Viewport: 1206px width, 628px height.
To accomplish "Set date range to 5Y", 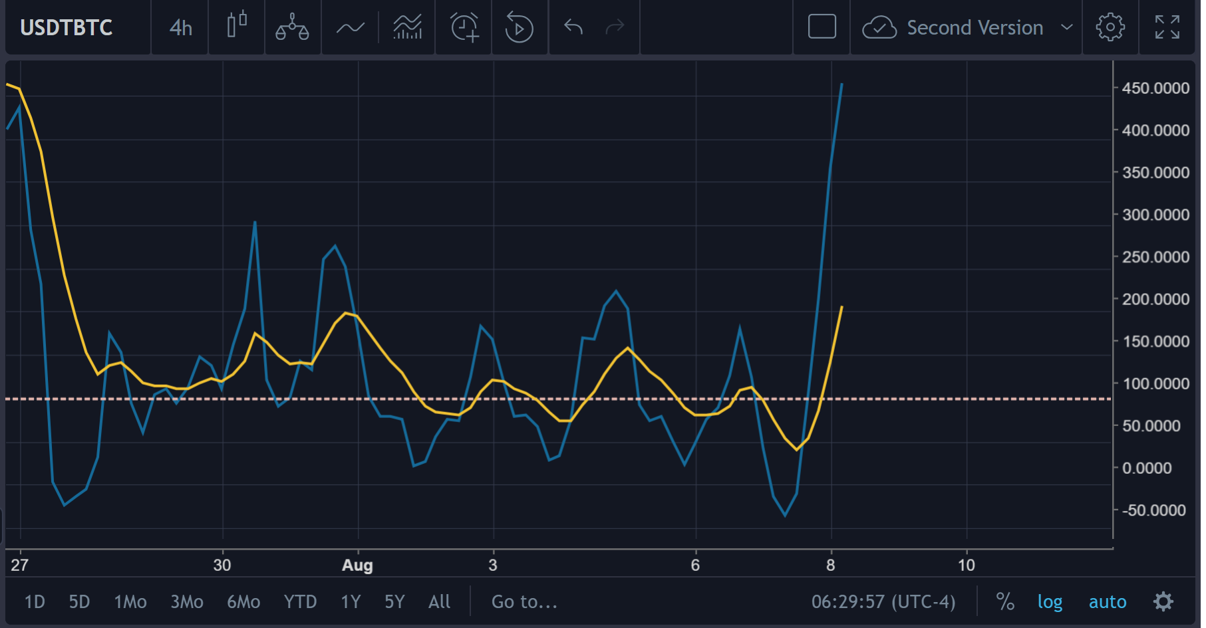I will (394, 602).
